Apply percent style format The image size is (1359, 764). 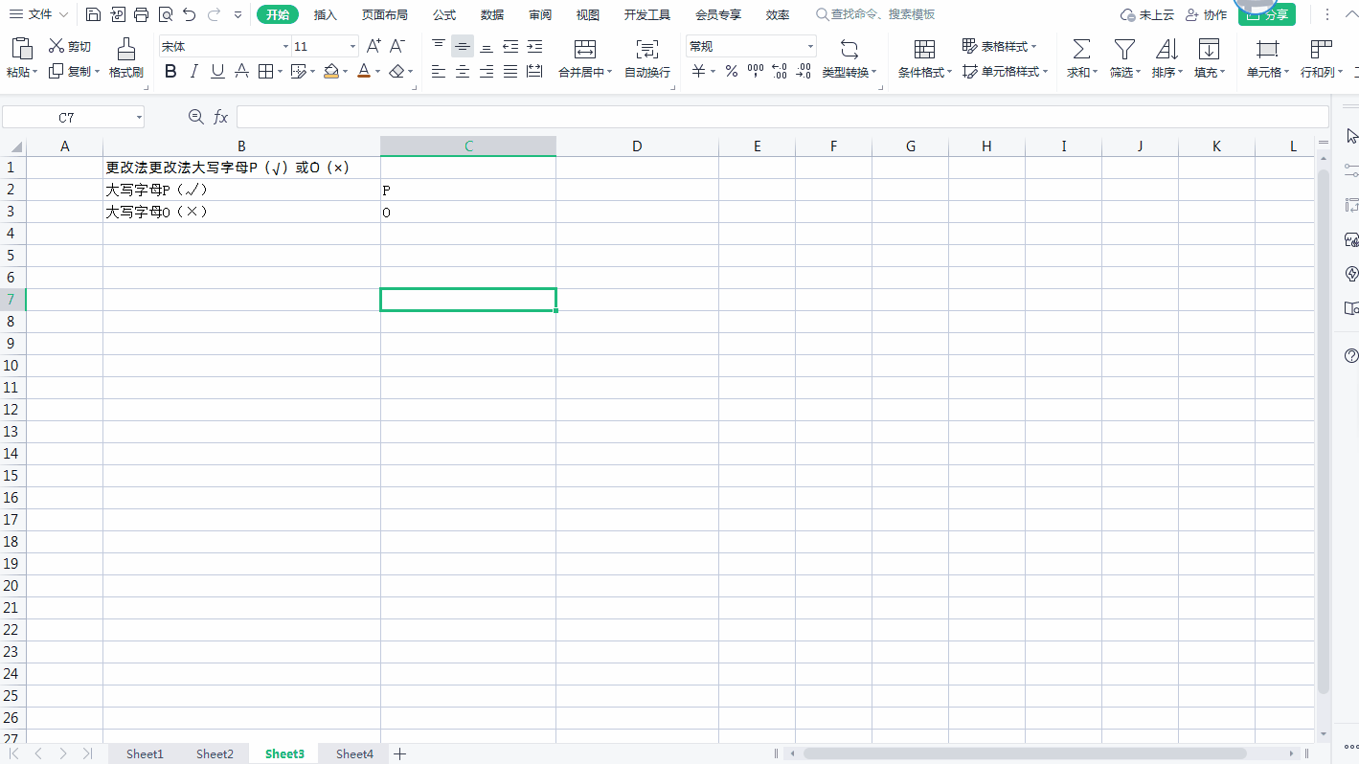pyautogui.click(x=731, y=71)
